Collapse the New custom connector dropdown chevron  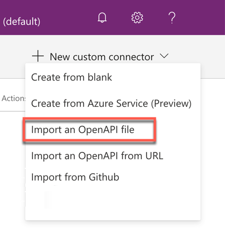click(x=164, y=56)
